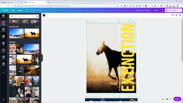Click the rotate icon below the poster
This screenshot has height=103, width=183.
140,100
